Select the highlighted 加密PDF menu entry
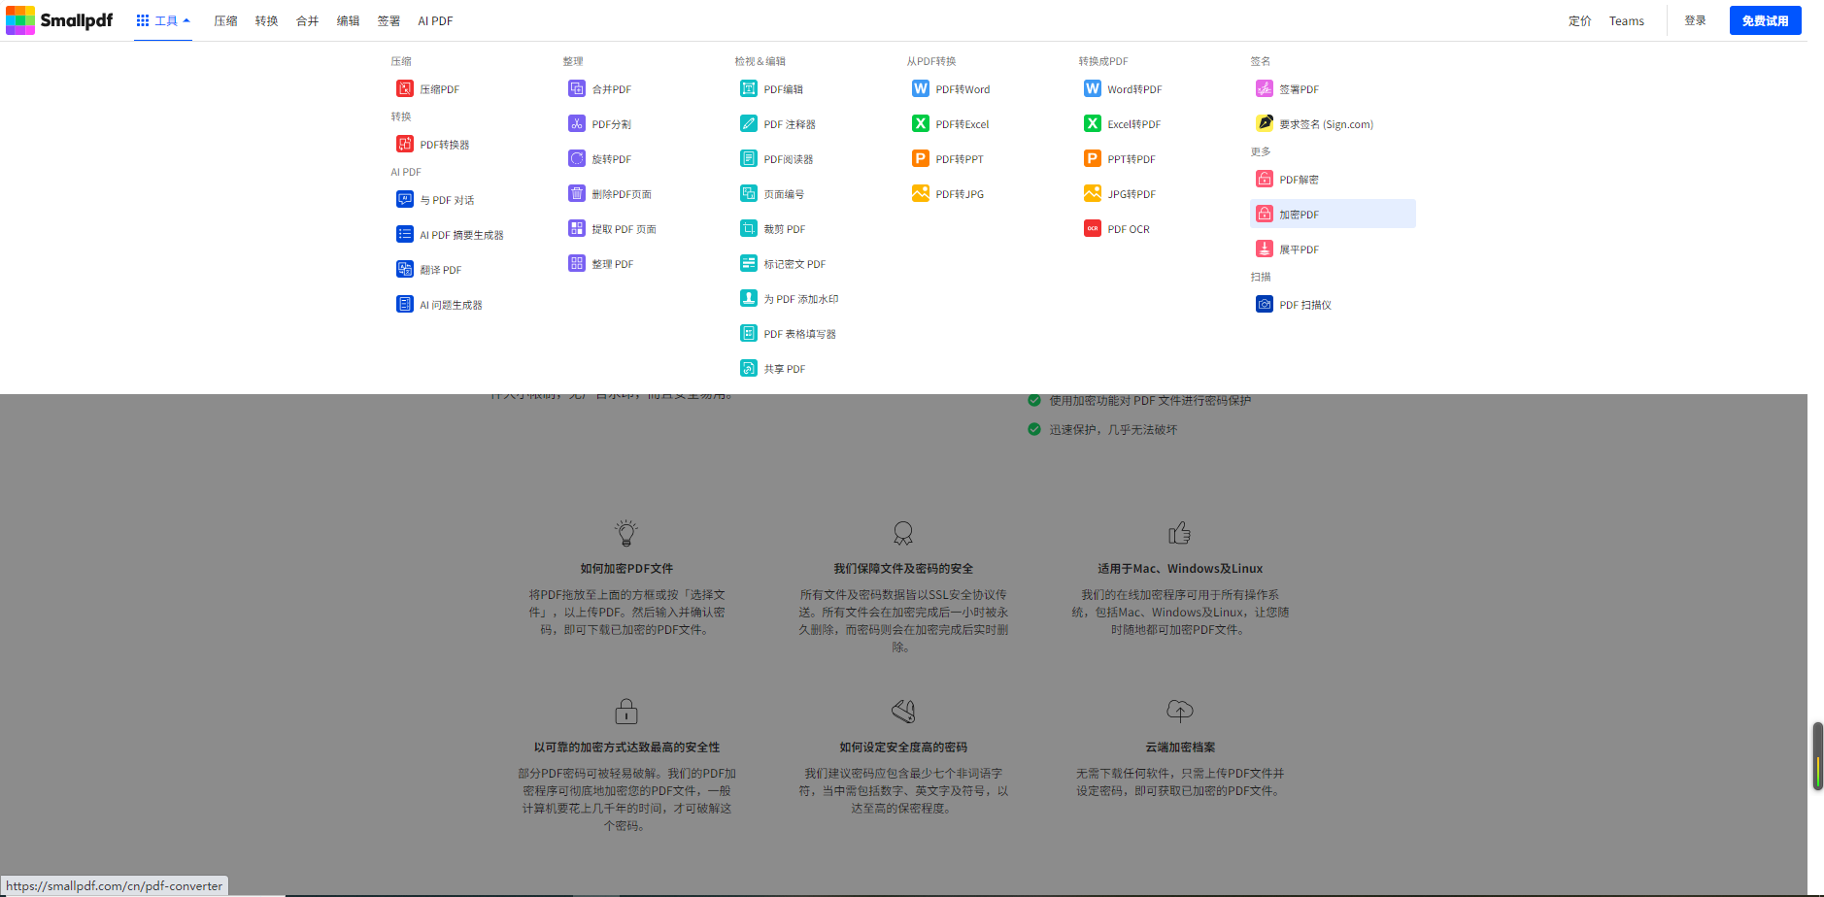Screen dimensions: 1824x897 point(1332,214)
